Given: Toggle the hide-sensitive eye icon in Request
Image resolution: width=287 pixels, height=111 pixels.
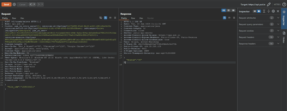Looking at the screenshot, I should coord(101,18).
